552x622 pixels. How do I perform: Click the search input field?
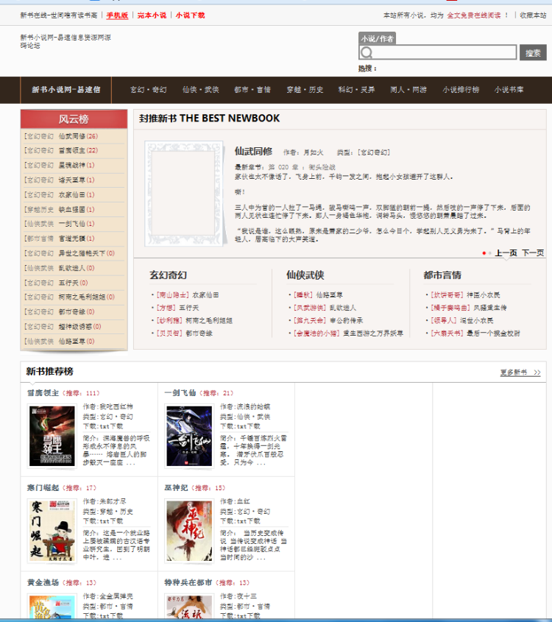438,52
